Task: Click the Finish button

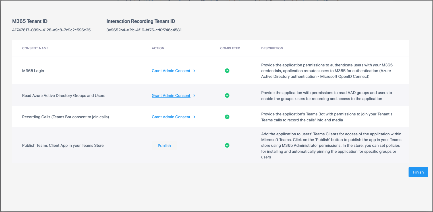Action: pos(418,172)
